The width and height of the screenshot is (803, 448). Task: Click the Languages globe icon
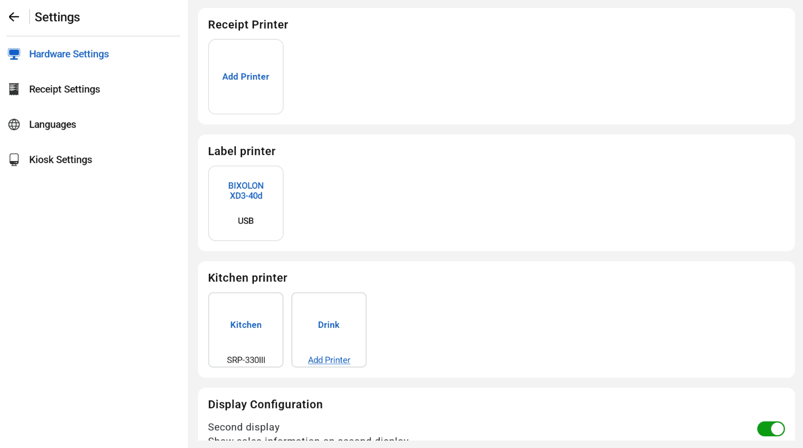(14, 124)
